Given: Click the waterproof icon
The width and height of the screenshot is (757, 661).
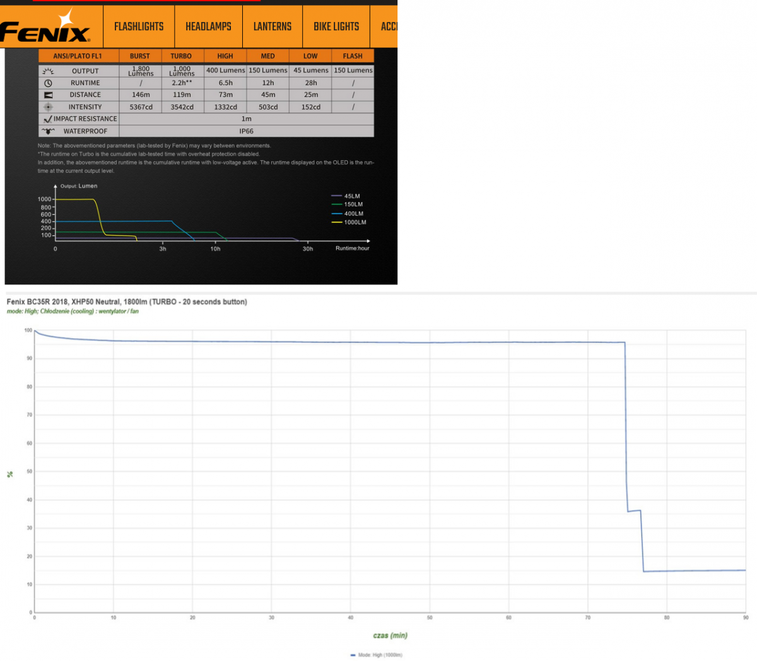Looking at the screenshot, I should tap(48, 131).
